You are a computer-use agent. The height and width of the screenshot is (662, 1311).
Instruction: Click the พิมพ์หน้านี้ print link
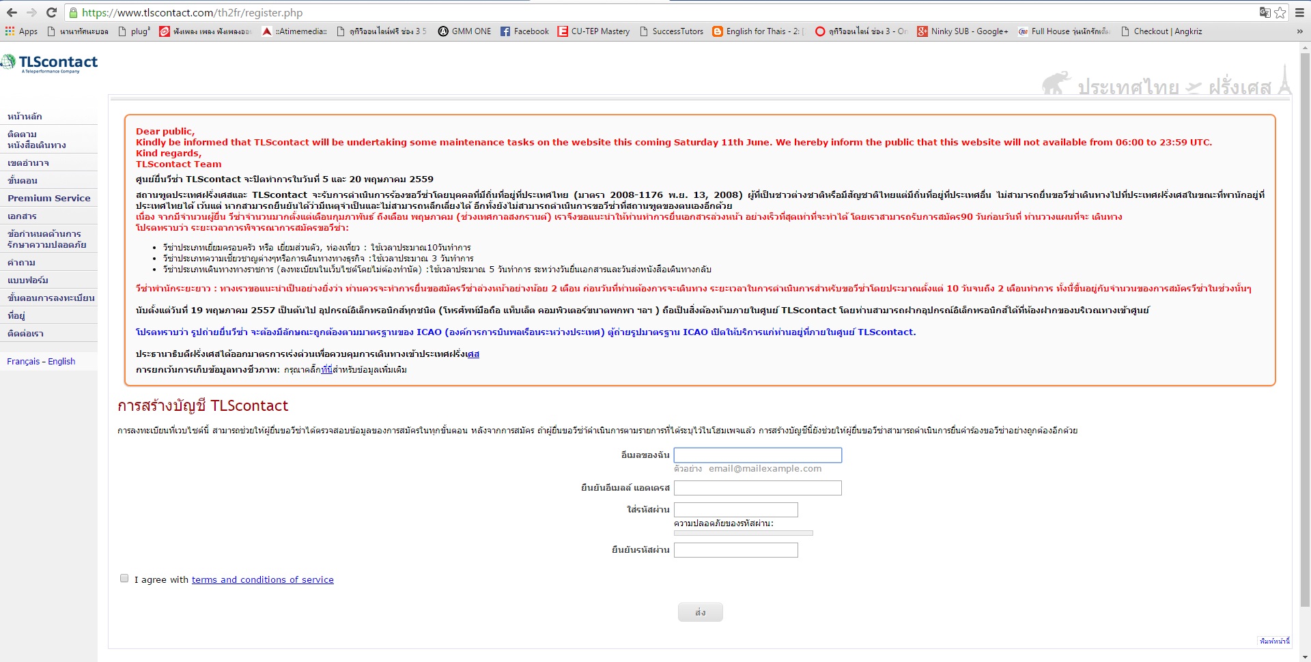[x=1274, y=641]
